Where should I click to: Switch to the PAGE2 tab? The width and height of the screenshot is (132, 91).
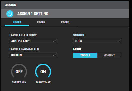click(x=41, y=22)
